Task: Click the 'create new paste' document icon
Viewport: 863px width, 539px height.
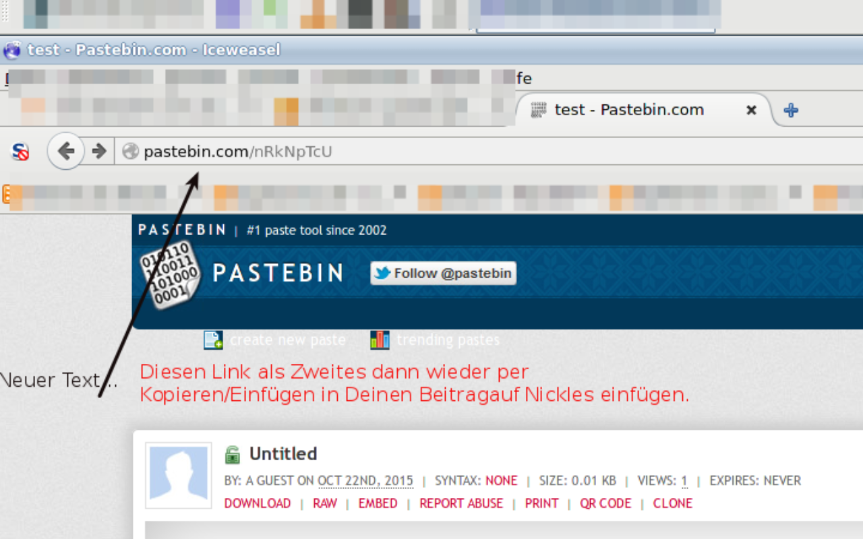Action: click(x=214, y=340)
